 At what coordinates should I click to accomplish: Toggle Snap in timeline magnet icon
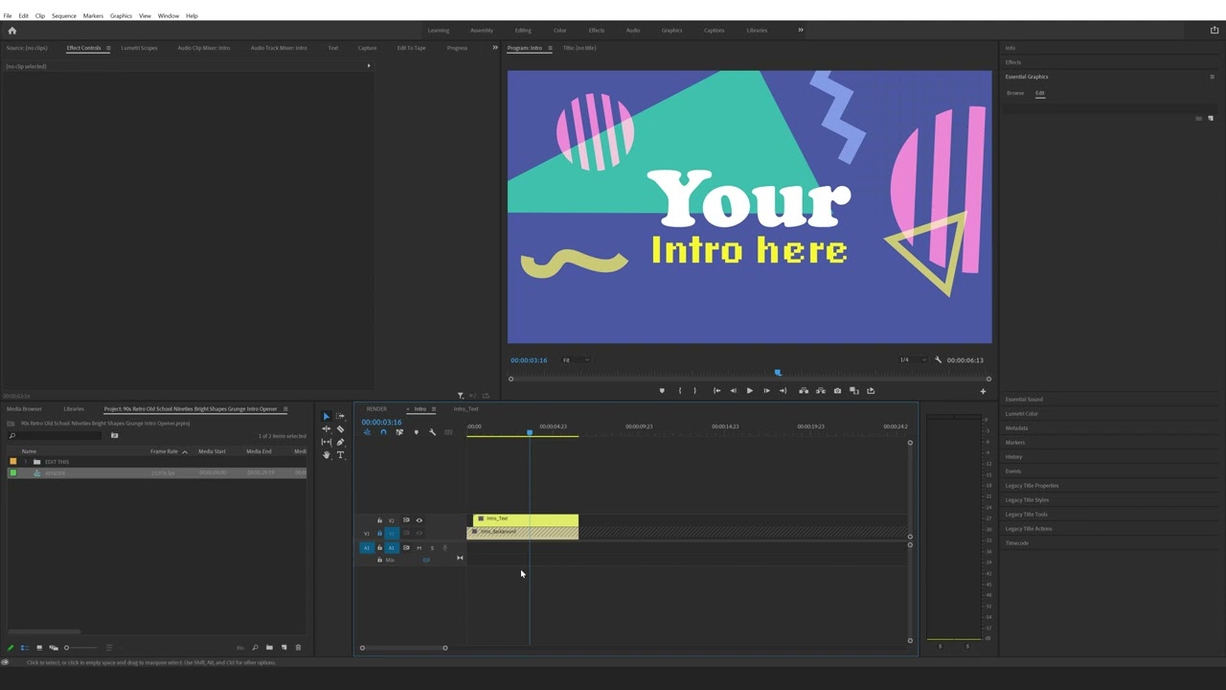[x=383, y=432]
